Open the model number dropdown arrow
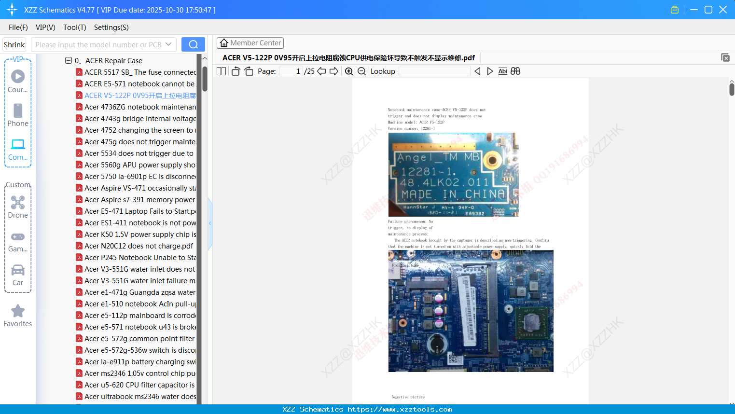This screenshot has height=414, width=735. pyautogui.click(x=168, y=44)
